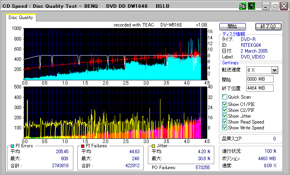Viewport: 290px width, 175px height.
Task: Click the 0000 MB start position field
Action: click(260, 79)
